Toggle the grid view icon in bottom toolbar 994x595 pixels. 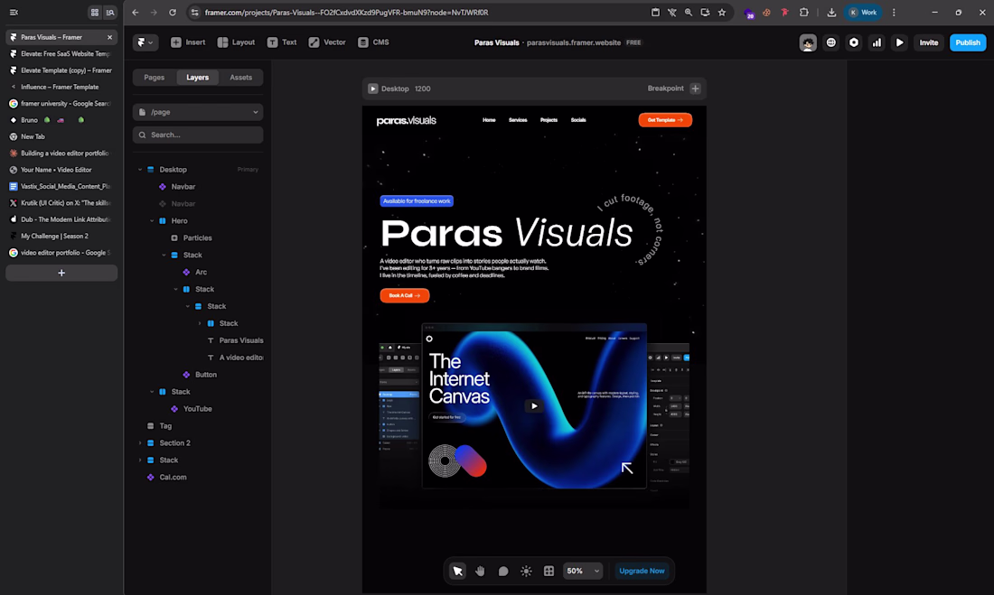549,571
